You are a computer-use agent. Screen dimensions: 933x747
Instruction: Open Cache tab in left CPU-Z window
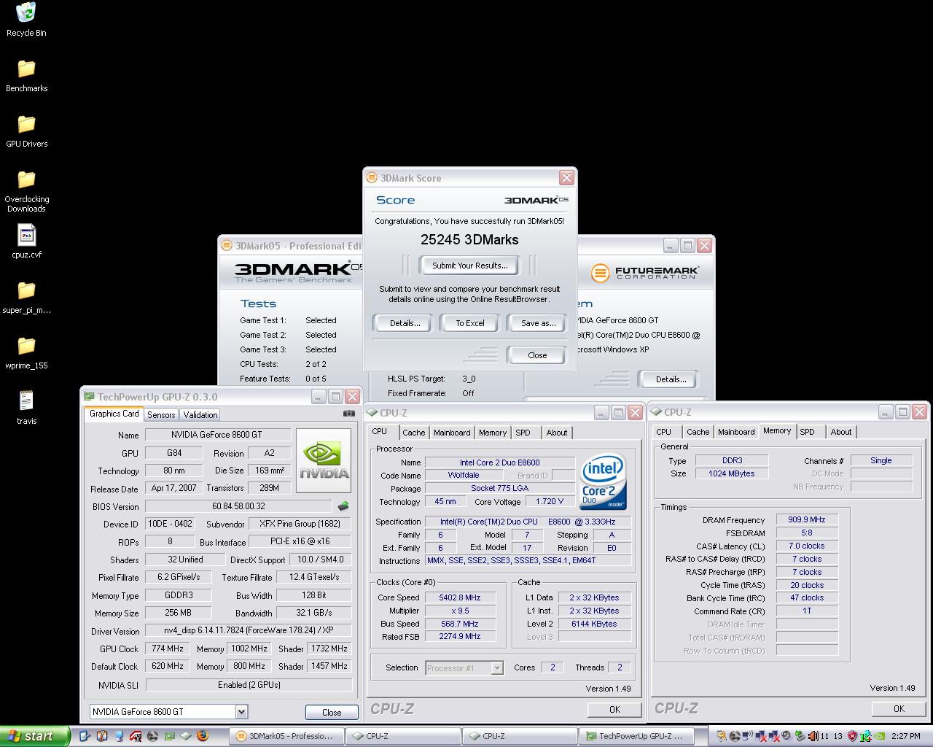coord(413,433)
